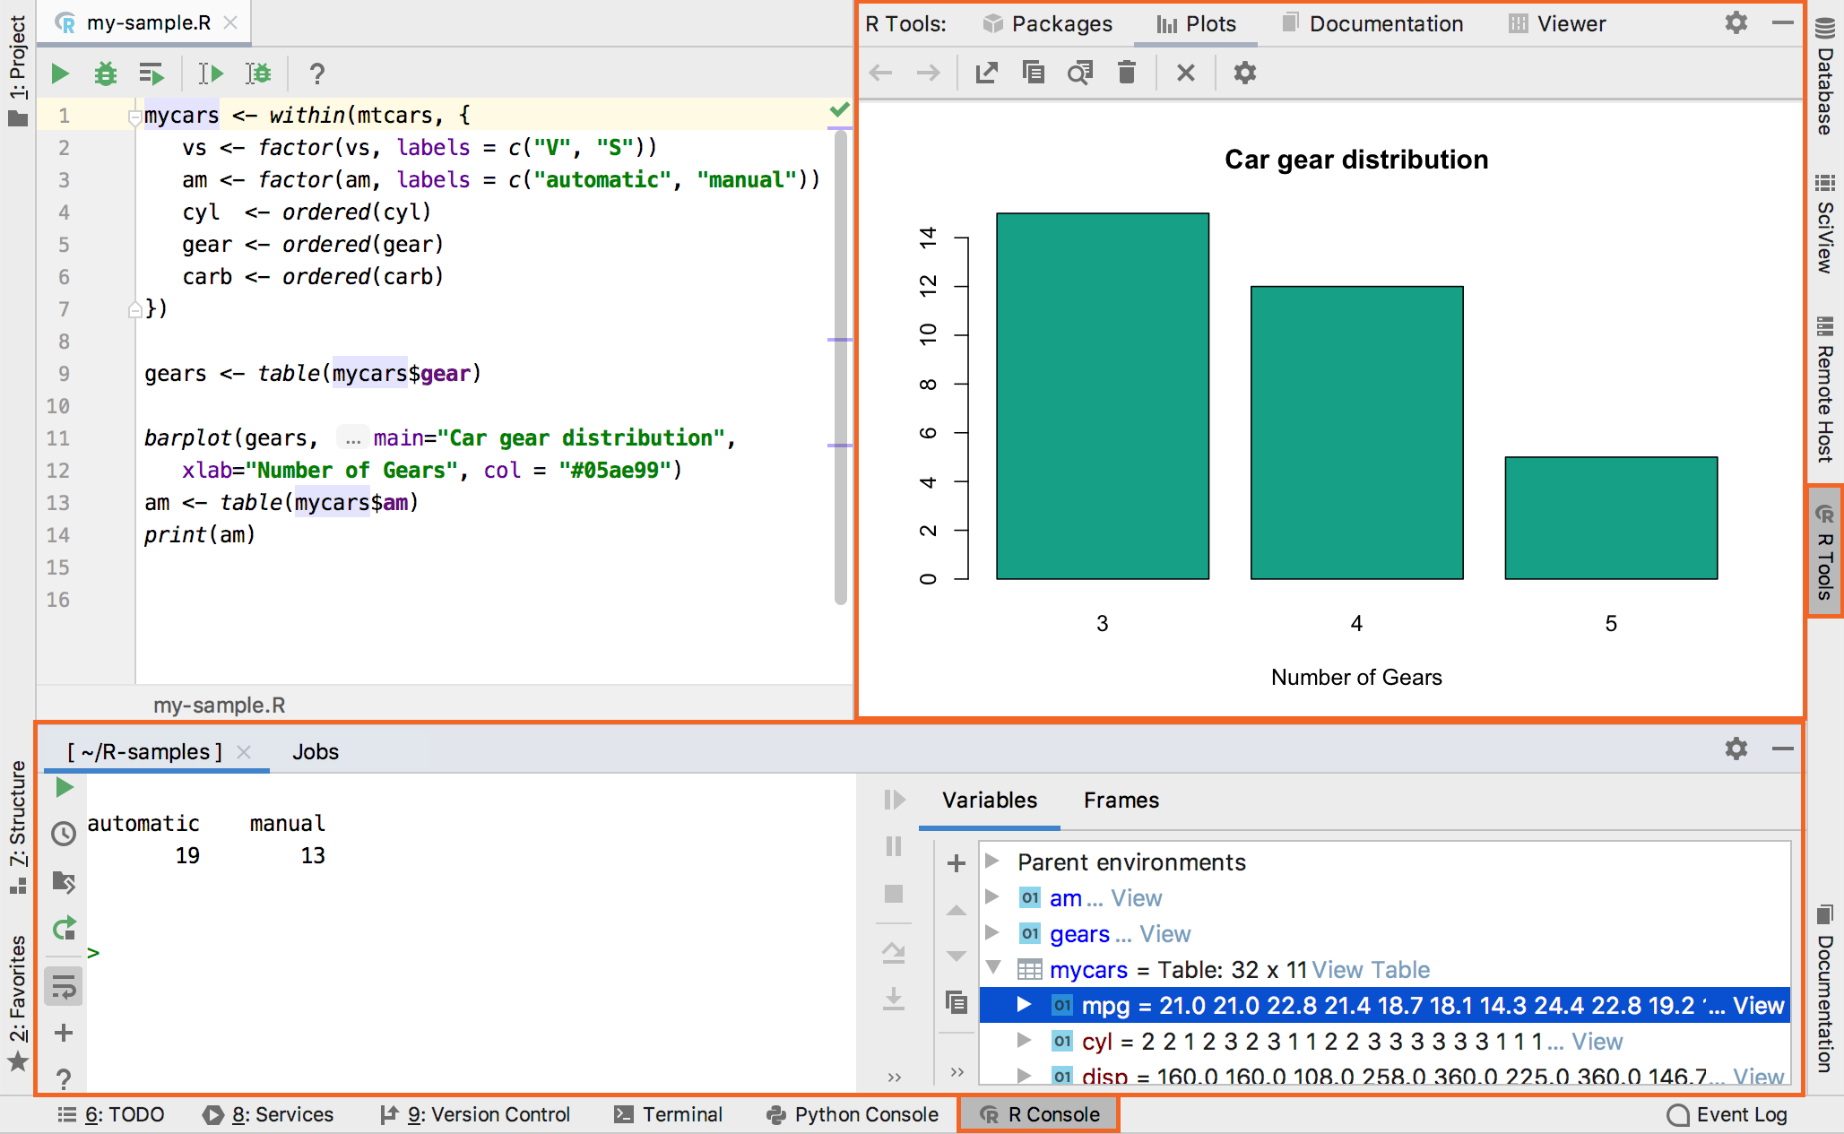Collapse the mycars table node
The height and width of the screenshot is (1134, 1844).
(x=992, y=968)
